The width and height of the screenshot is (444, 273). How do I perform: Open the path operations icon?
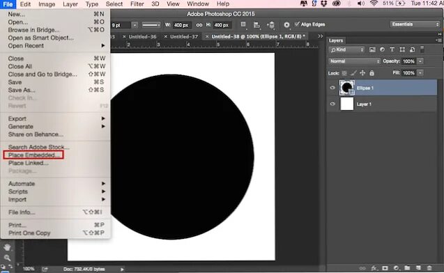click(243, 24)
